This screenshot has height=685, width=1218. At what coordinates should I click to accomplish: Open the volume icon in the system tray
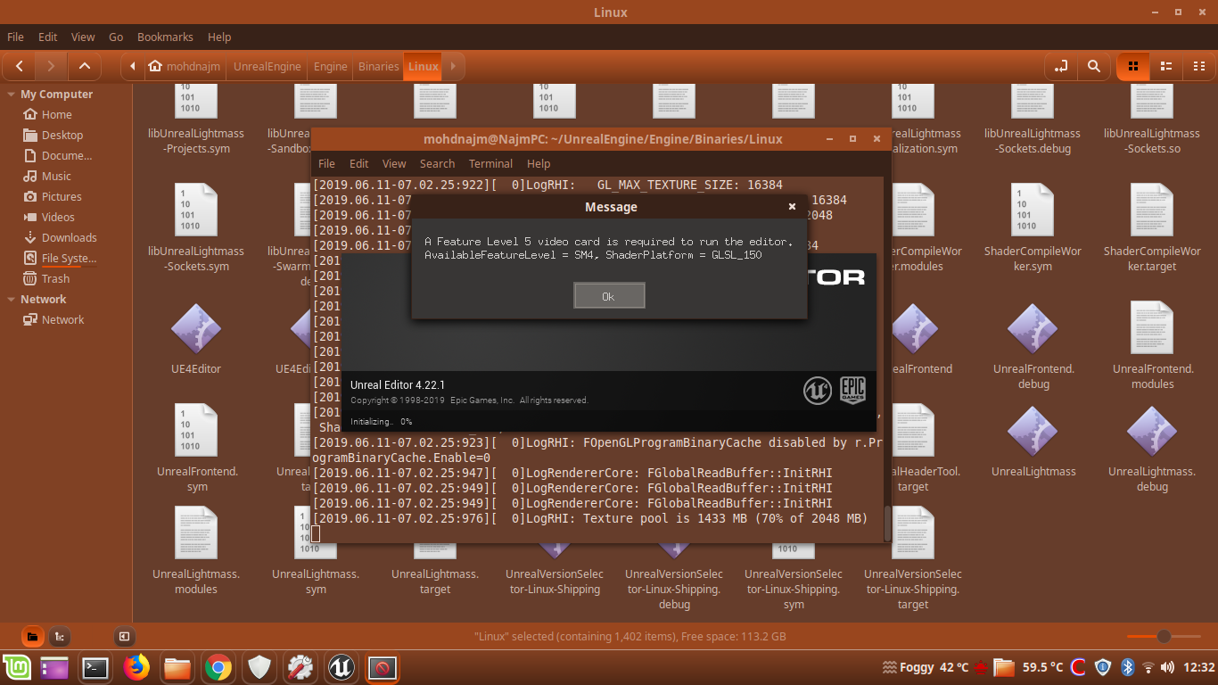coord(1168,667)
